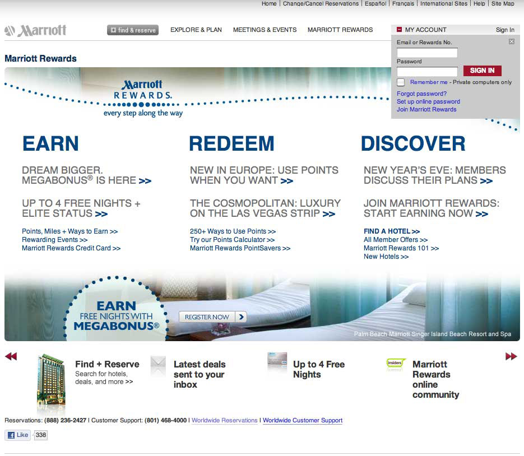Open Up to 4 Free Nights carousel item

coord(319,369)
